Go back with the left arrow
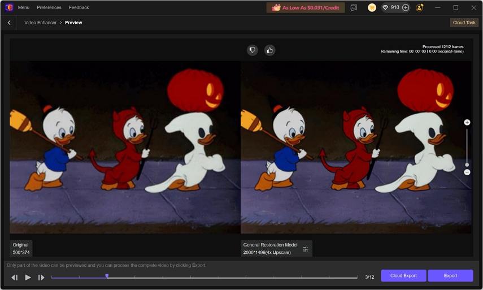 pos(9,23)
